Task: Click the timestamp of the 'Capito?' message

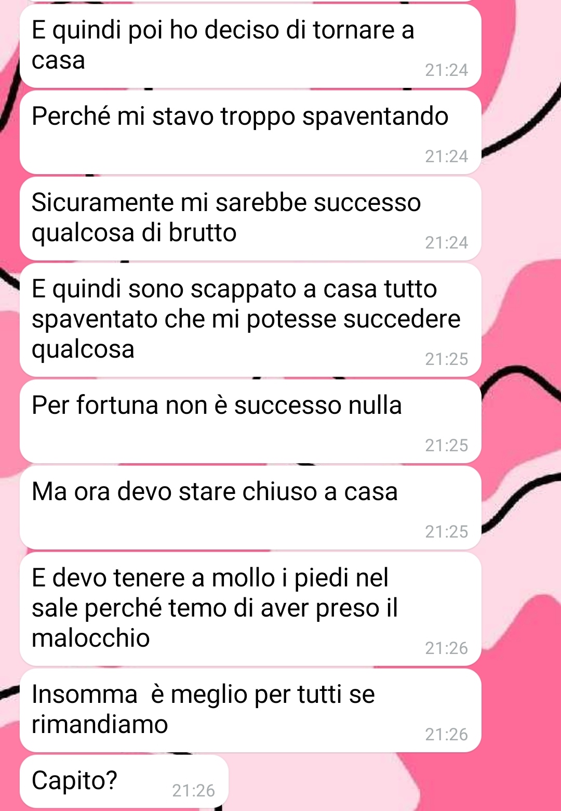Action: pos(193,791)
